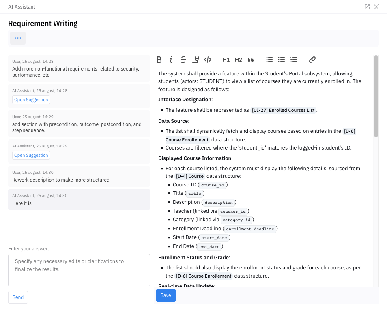
Task: Create a task checklist
Action: (x=269, y=60)
